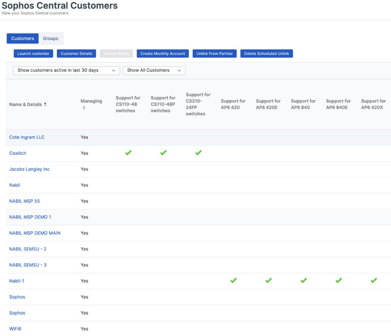
Task: Click the green check under Support for CS110-48 for Cswitch
Action: [x=128, y=153]
